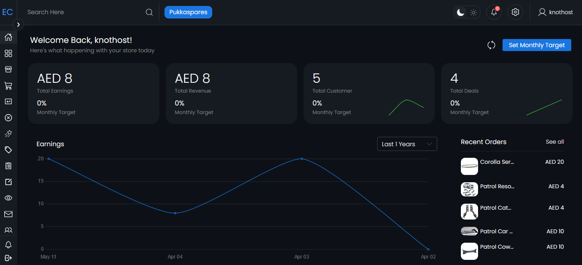The image size is (582, 265).
Task: Open the Last 1 Years dropdown
Action: 407,144
